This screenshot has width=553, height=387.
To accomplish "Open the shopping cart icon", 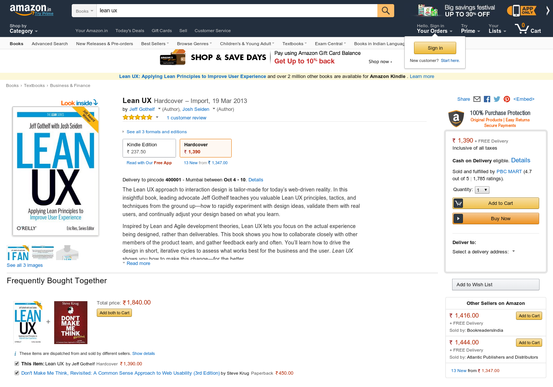I will click(x=528, y=28).
